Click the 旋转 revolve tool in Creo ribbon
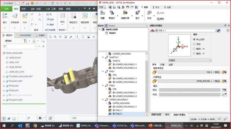The height and width of the screenshot is (129, 231). pyautogui.click(x=50, y=24)
